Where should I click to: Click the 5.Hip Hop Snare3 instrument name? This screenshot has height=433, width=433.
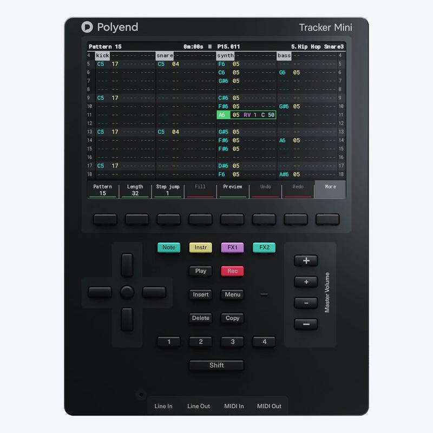pos(317,47)
